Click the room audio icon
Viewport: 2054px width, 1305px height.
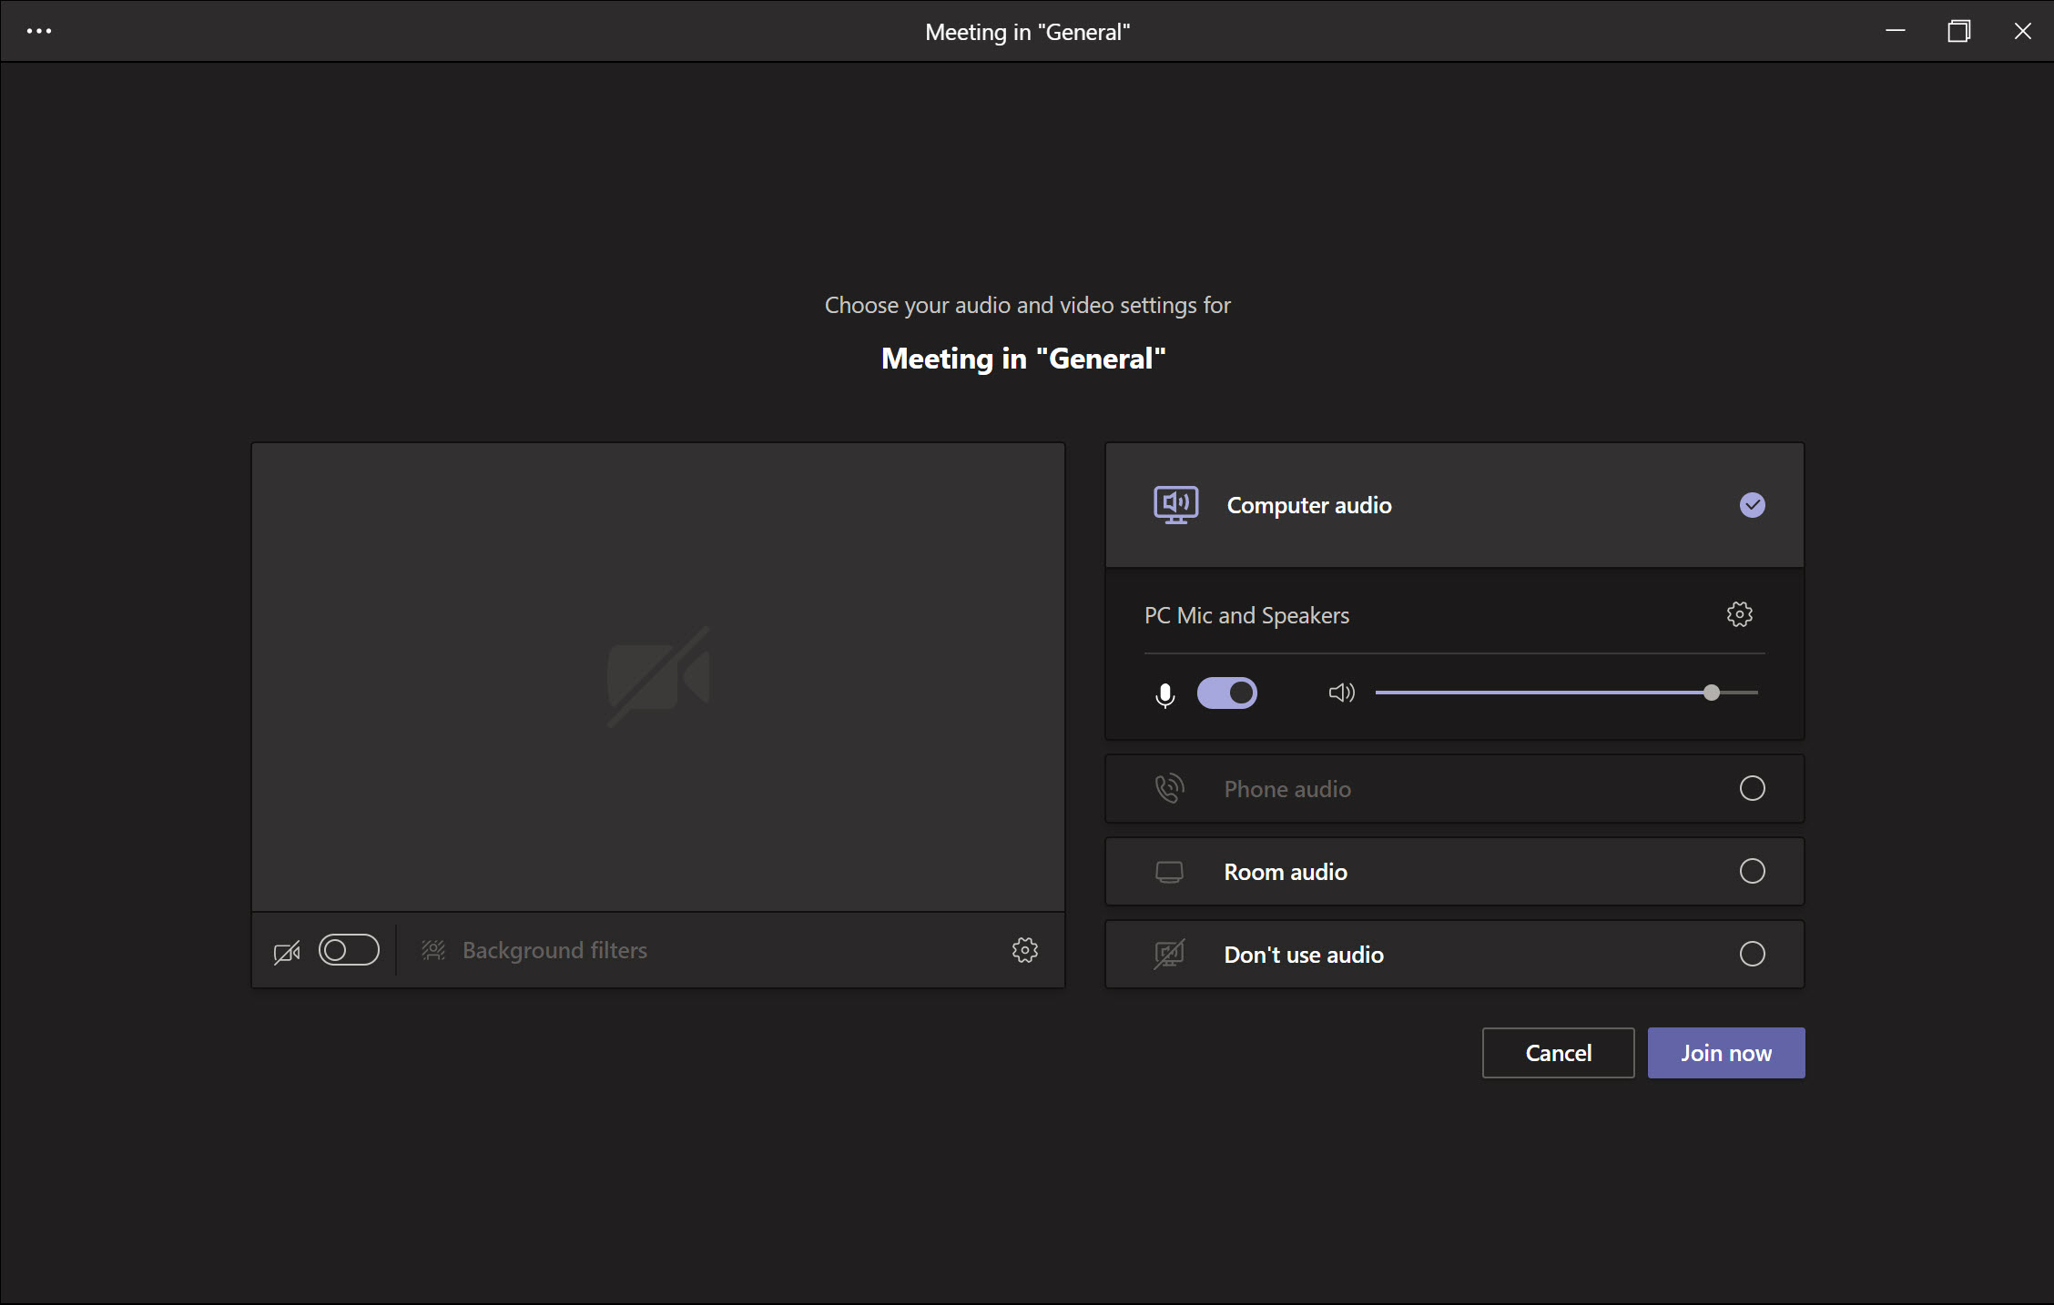1168,871
